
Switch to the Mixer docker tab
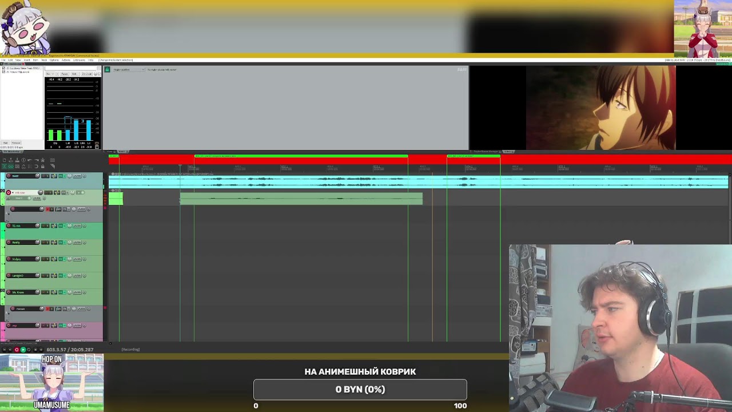point(112,151)
